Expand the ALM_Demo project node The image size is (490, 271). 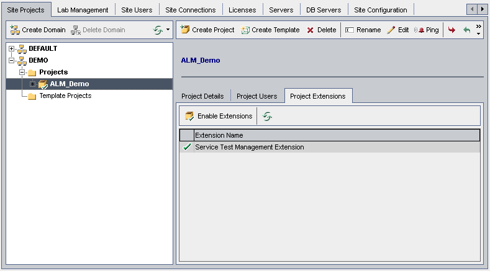tap(32, 84)
